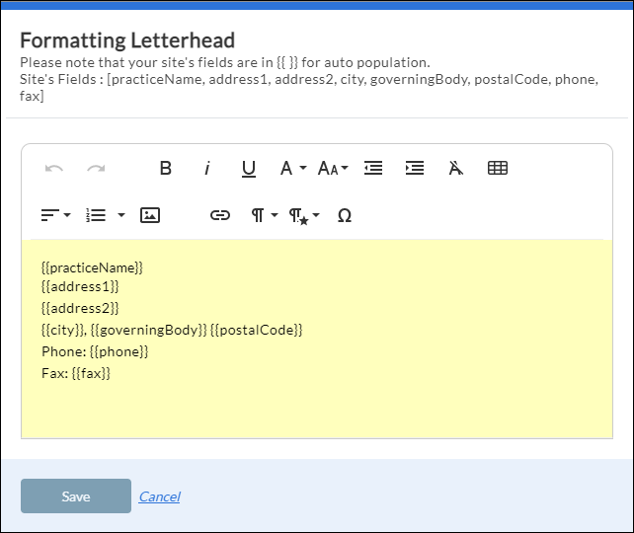Open the text alignment dropdown
The height and width of the screenshot is (533, 634).
pos(55,215)
